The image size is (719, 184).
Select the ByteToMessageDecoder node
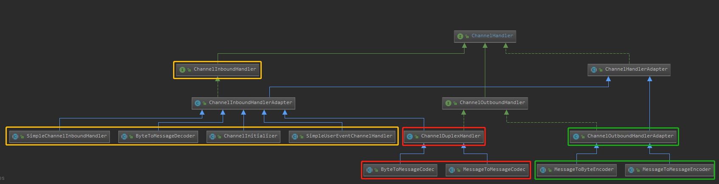click(158, 137)
